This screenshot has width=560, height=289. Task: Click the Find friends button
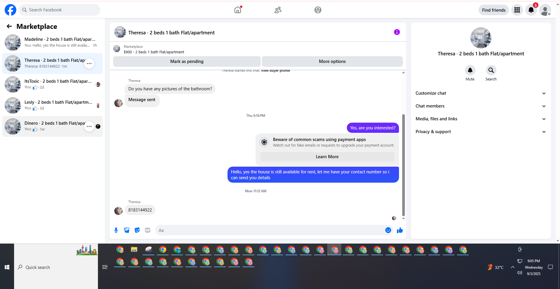(x=494, y=10)
